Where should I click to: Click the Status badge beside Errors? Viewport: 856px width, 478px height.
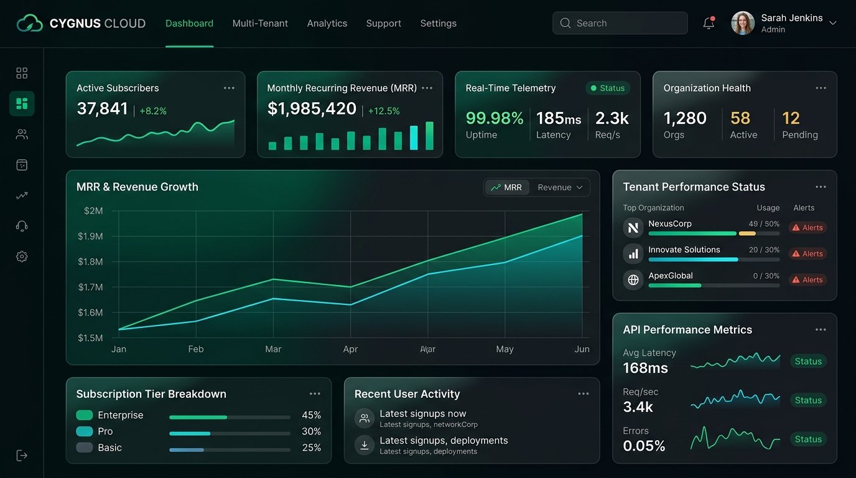(808, 439)
